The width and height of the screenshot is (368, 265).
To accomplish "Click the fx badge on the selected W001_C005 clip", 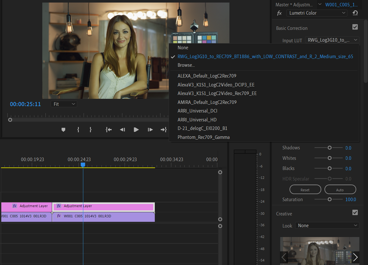I will click(x=59, y=216).
